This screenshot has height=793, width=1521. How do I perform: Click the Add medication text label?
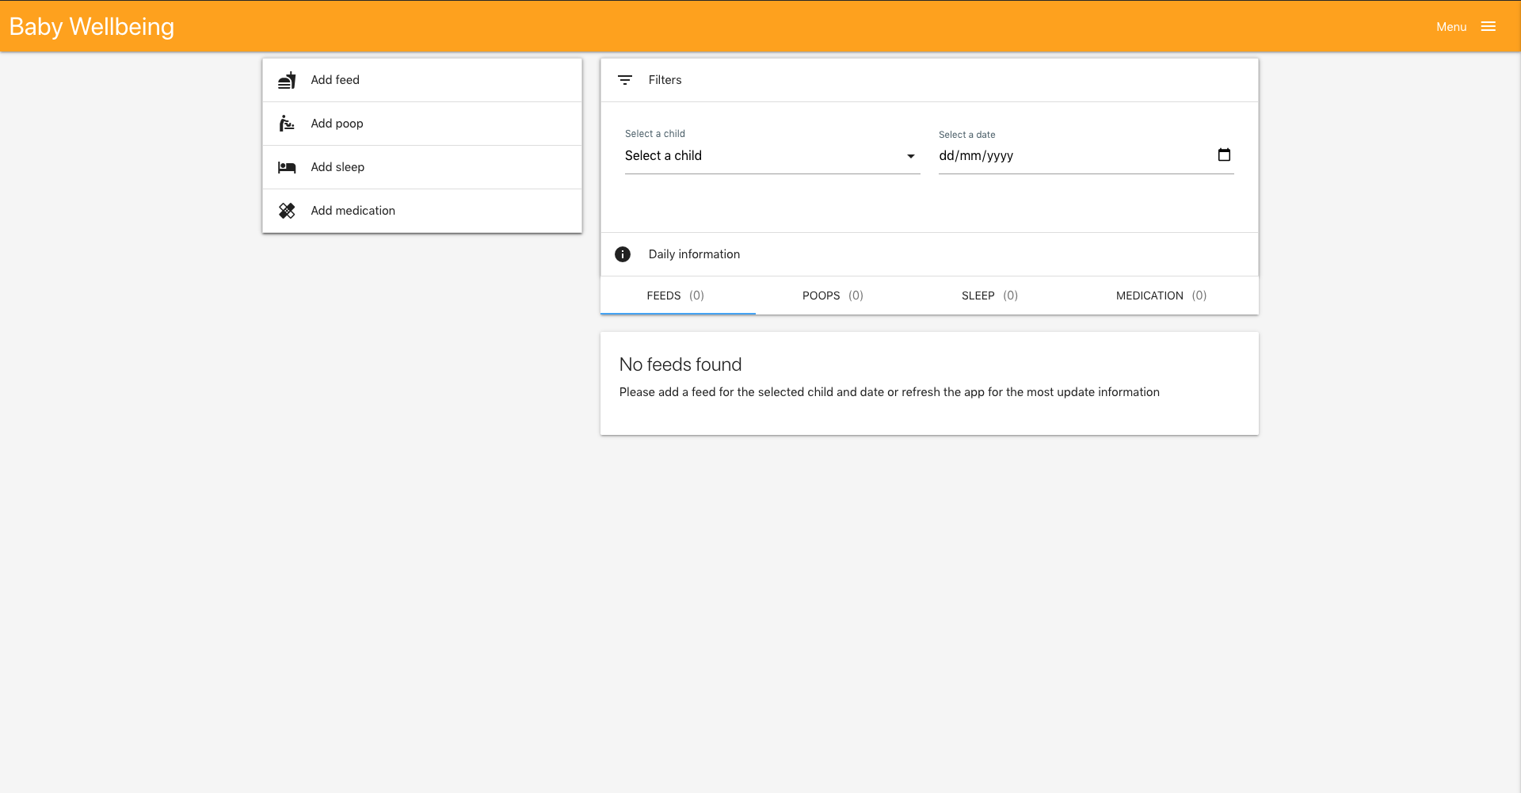coord(353,211)
